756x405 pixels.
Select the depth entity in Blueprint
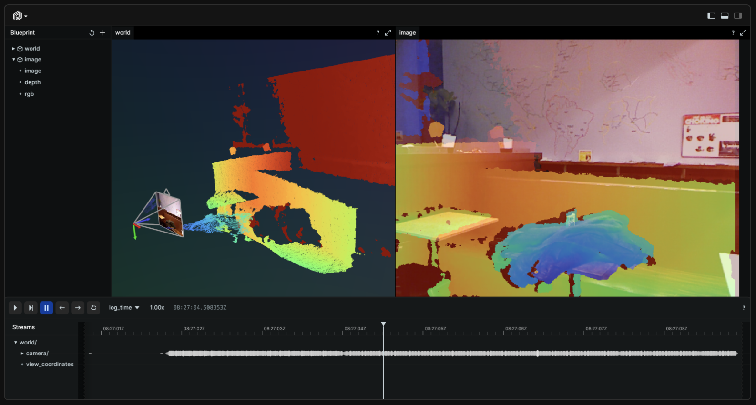32,82
